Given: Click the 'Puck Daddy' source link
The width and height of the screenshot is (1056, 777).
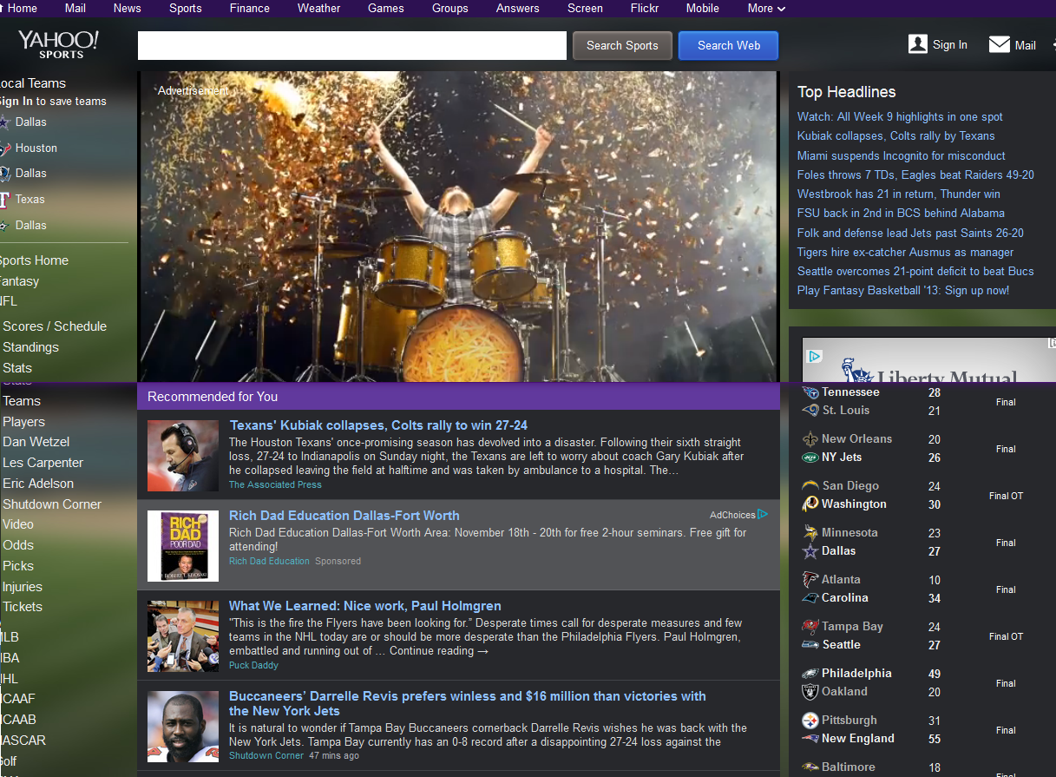Looking at the screenshot, I should coord(253,665).
